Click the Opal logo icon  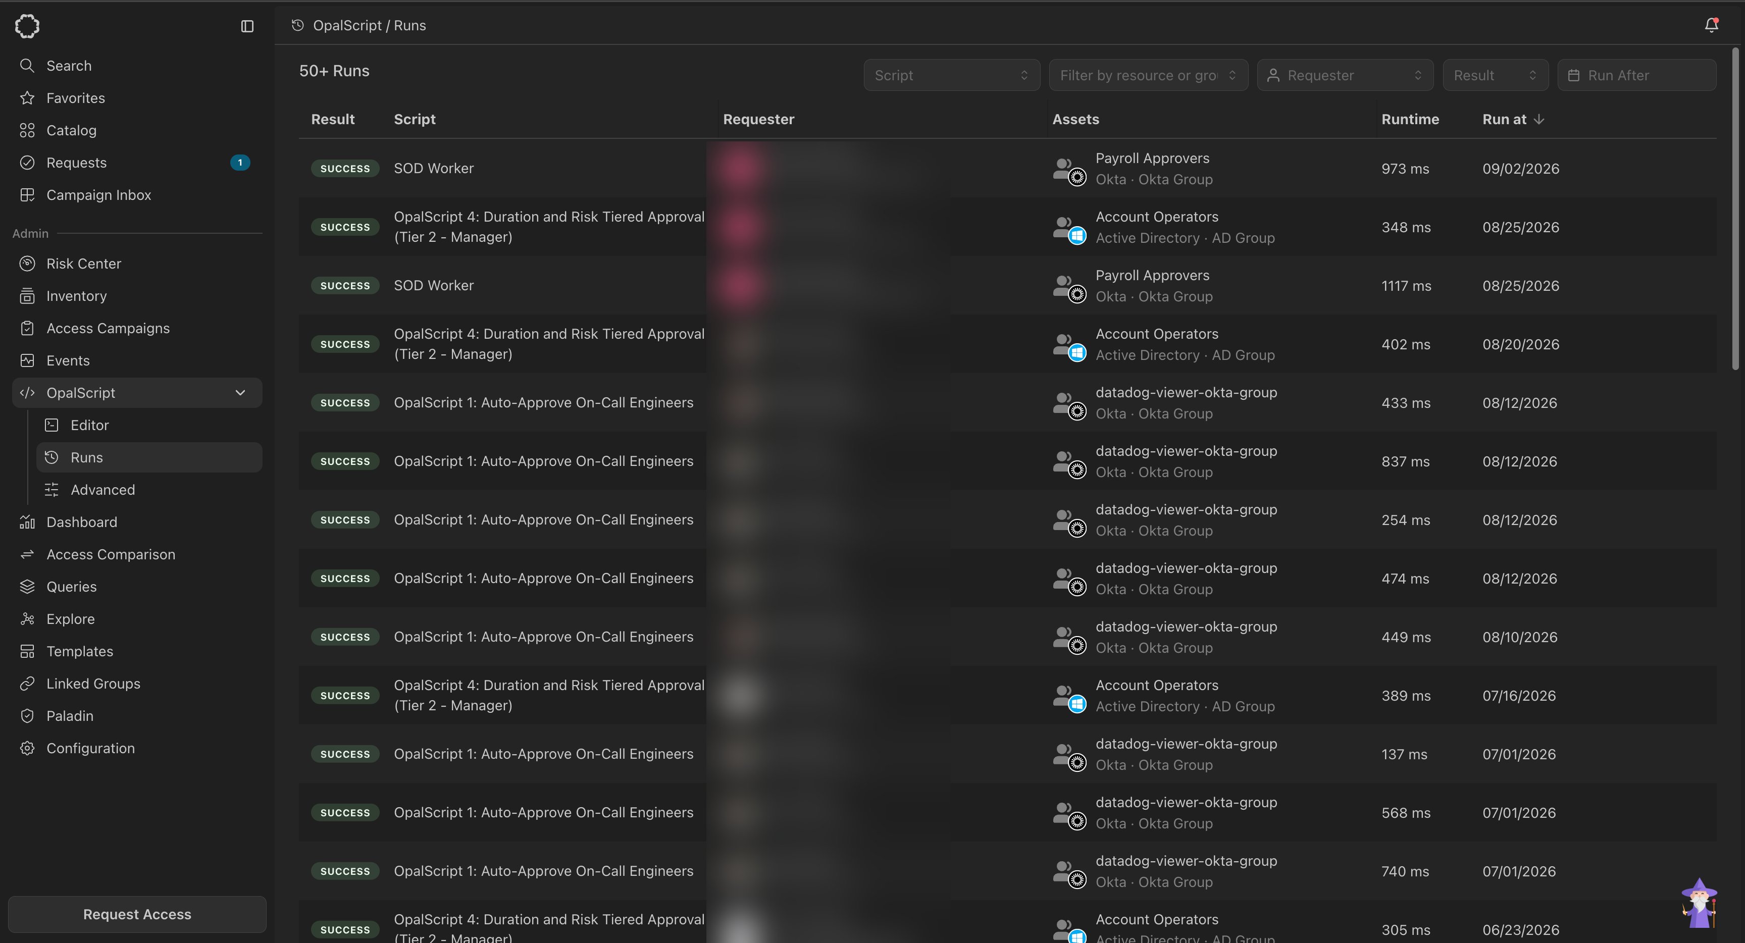tap(27, 26)
